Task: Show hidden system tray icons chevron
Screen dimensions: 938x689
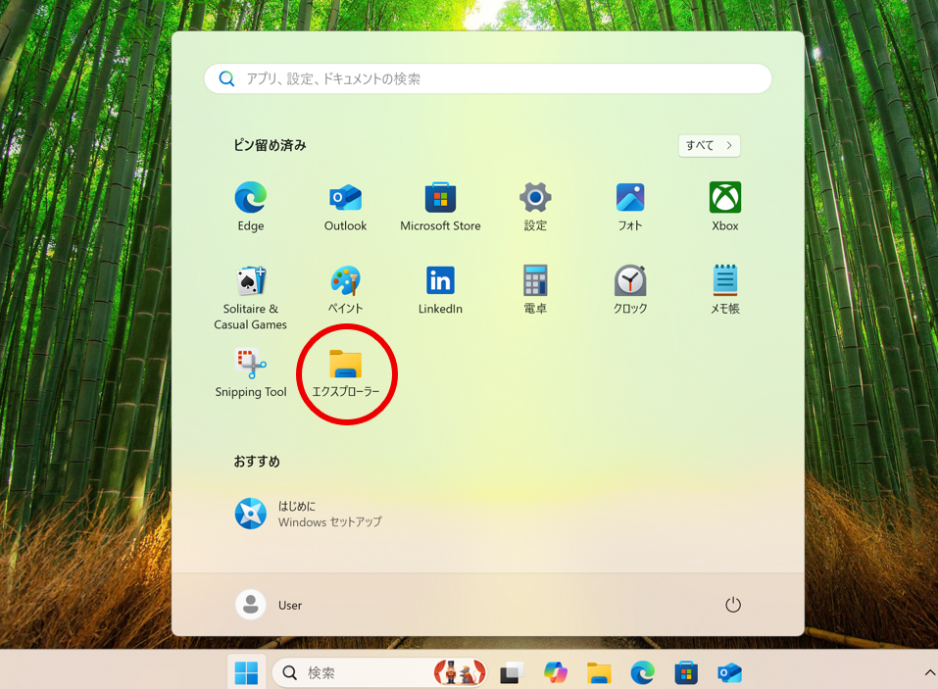Action: point(928,673)
